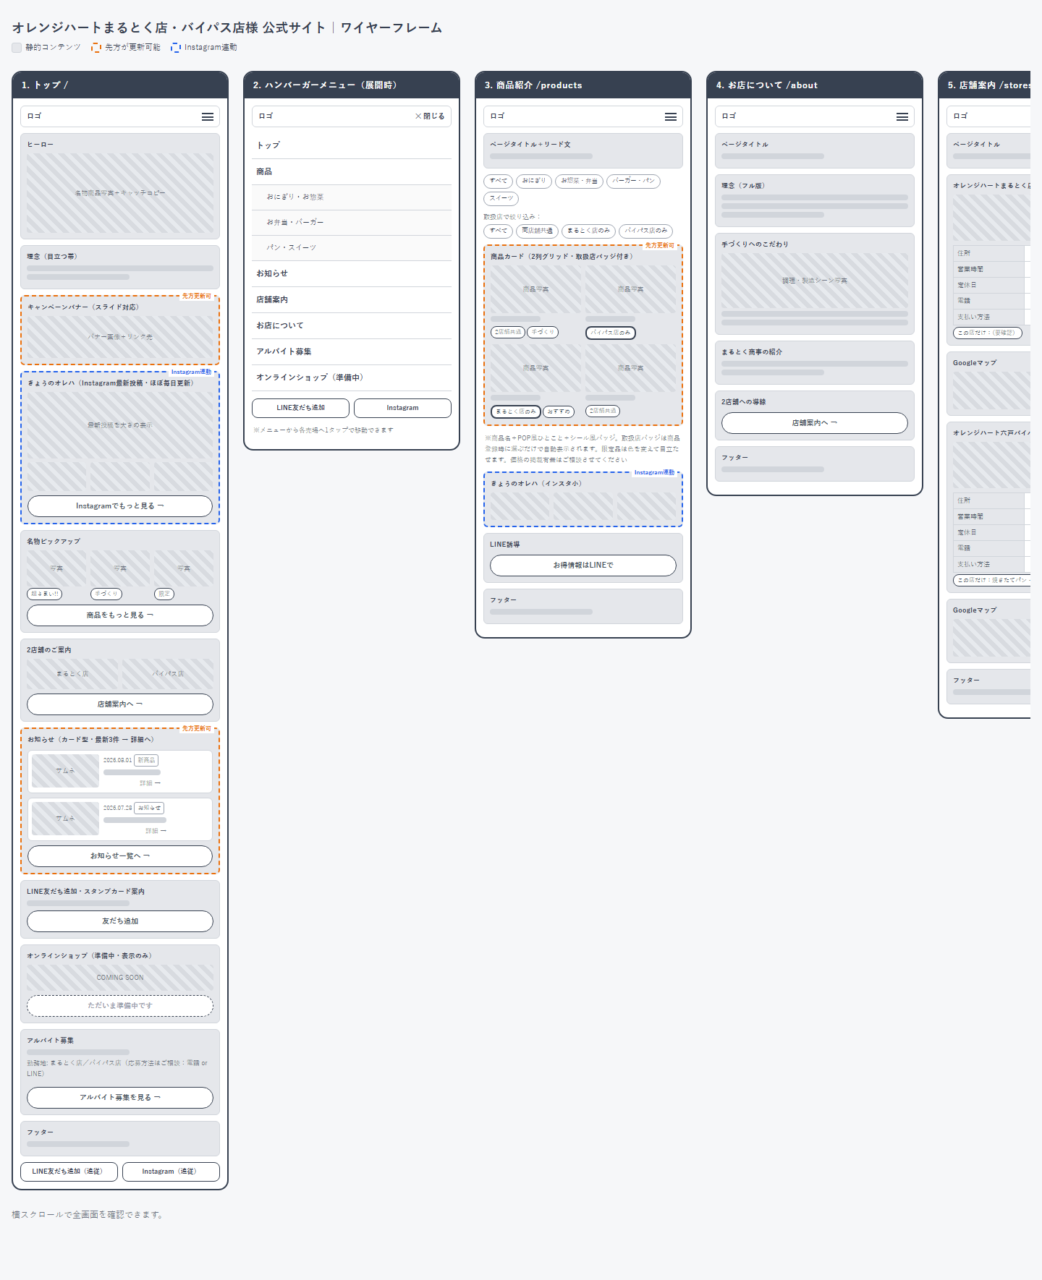Select the パン・スイーツ submenu entry

352,248
